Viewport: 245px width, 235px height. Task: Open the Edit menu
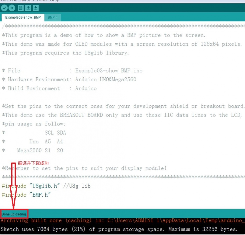coord(14,1)
